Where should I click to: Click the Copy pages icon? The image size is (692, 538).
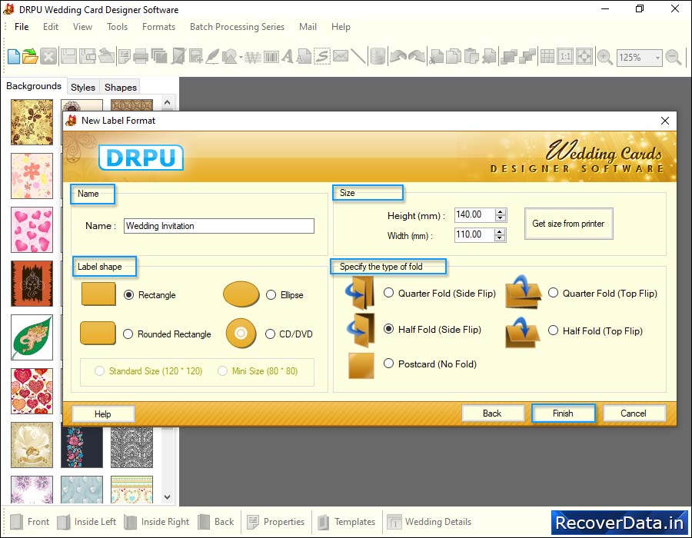(x=454, y=57)
